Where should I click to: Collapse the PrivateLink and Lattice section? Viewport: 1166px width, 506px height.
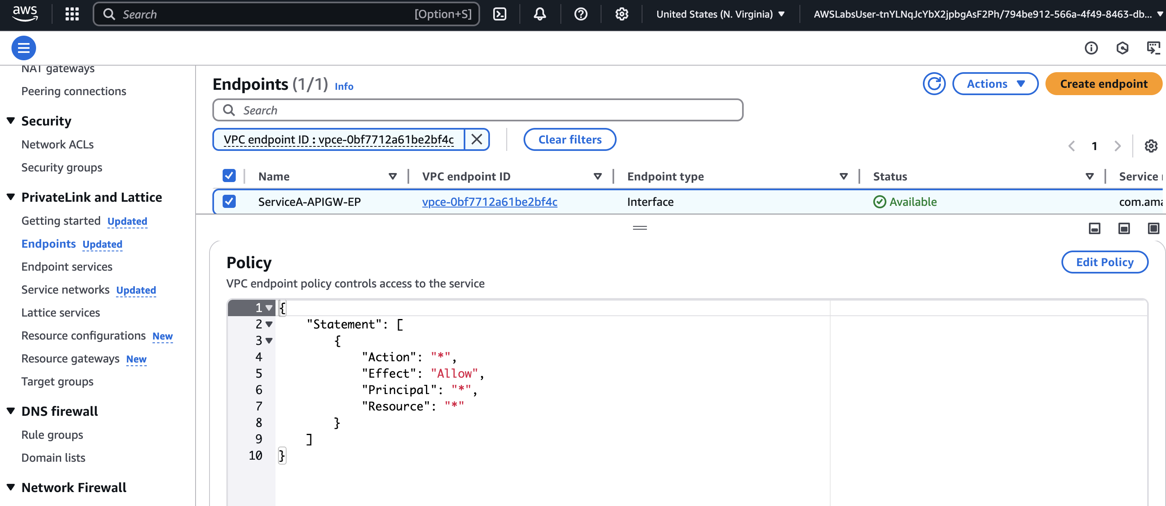coord(11,196)
